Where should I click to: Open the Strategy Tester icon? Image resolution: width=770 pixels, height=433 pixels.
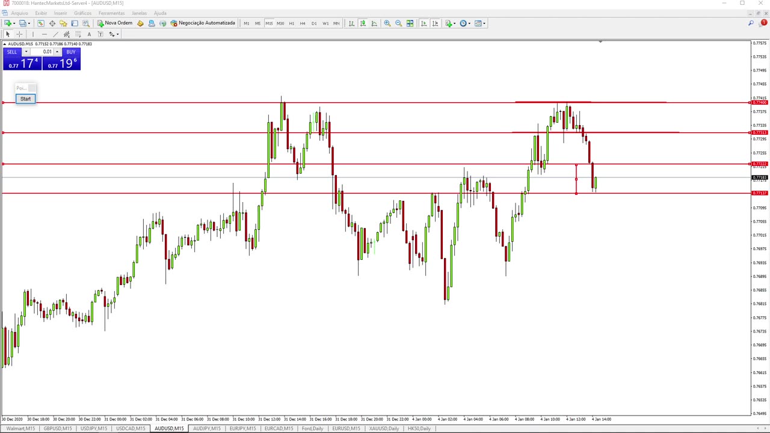point(86,23)
